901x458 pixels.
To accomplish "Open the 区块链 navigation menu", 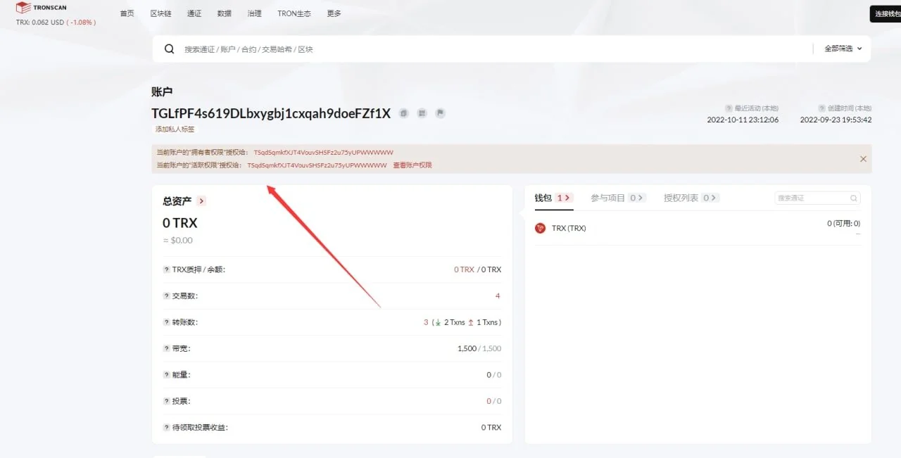I will point(160,13).
